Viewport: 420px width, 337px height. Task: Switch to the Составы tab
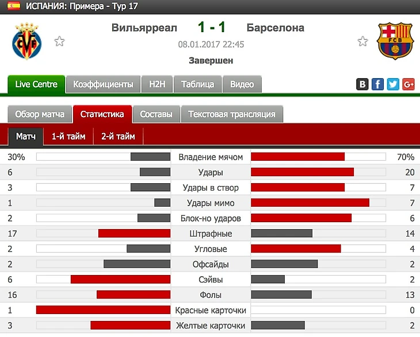click(156, 114)
